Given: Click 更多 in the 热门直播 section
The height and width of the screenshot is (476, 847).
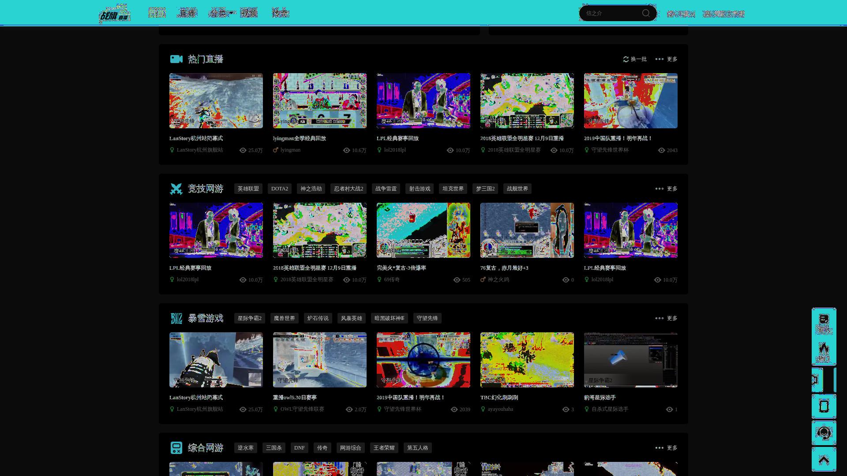Looking at the screenshot, I should [x=672, y=59].
